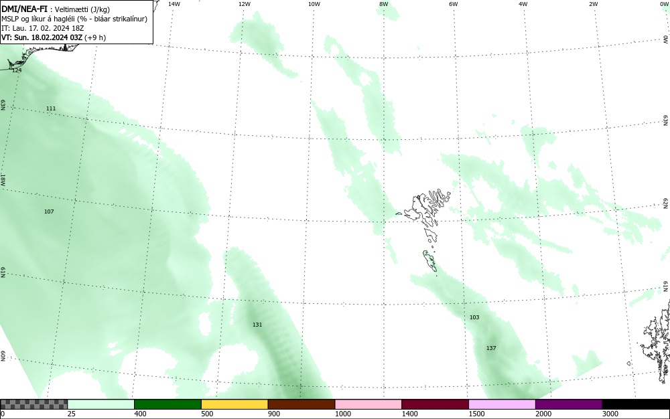The image size is (670, 419).
Task: Click the 4W longitude label
Action: pyautogui.click(x=523, y=4)
